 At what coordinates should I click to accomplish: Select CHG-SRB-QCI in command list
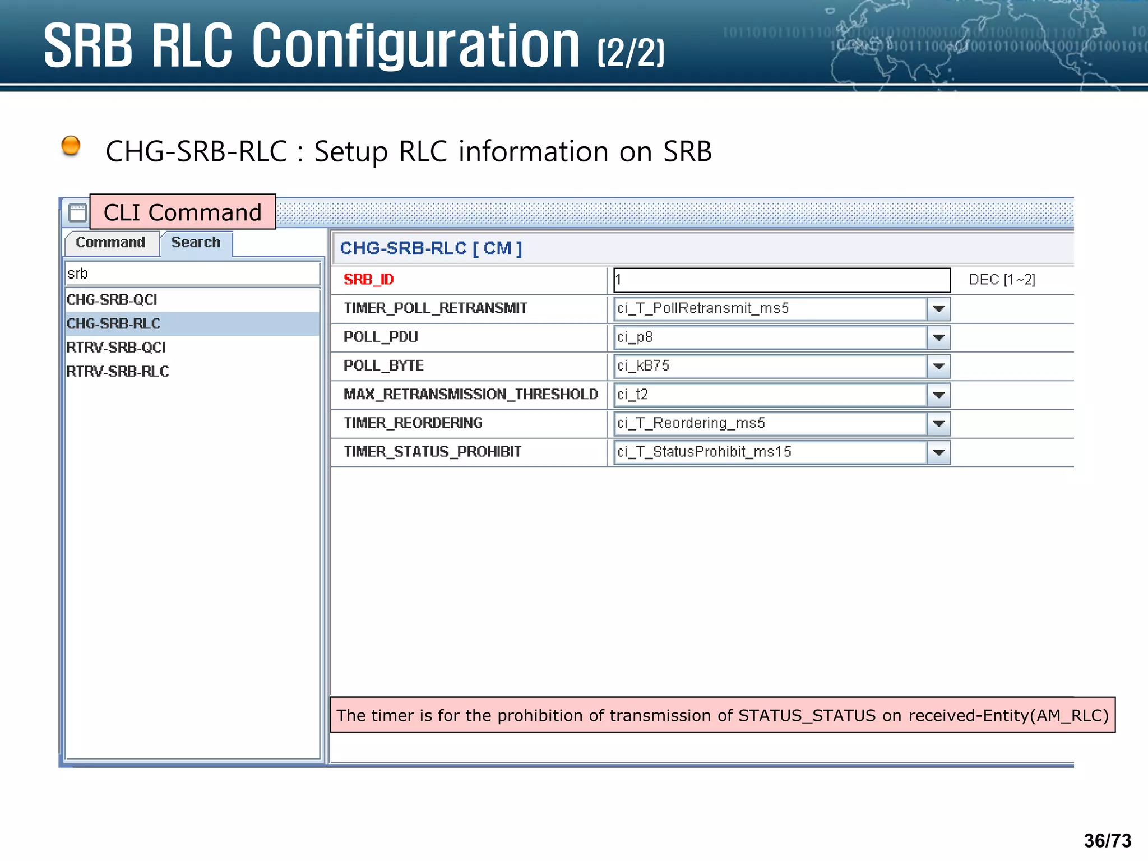point(112,300)
